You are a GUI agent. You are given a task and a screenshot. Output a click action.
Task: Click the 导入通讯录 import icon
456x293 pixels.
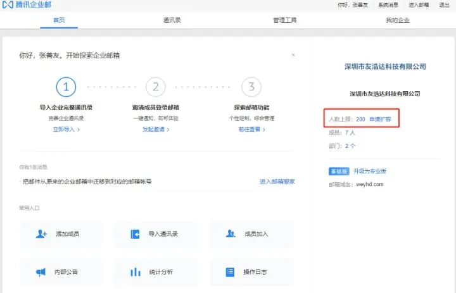pyautogui.click(x=135, y=234)
